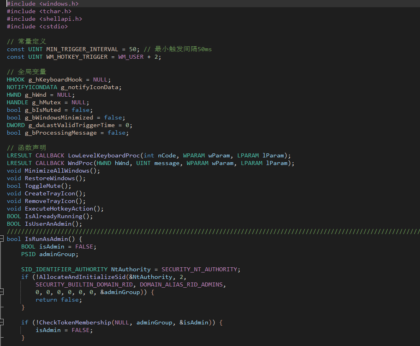Place cursor on MinimizeAllWindows declaration
Image resolution: width=420 pixels, height=346 pixels.
point(57,171)
